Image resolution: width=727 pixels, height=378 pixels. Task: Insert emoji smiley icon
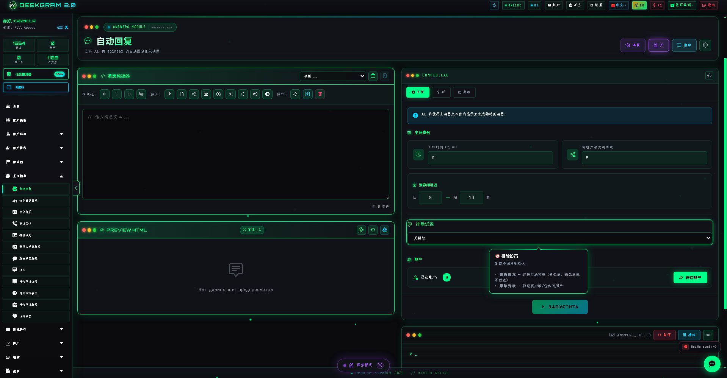click(x=255, y=94)
